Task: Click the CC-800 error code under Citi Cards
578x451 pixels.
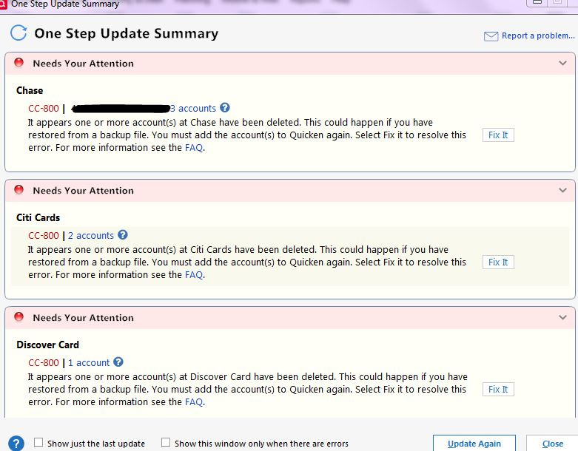Action: tap(44, 236)
